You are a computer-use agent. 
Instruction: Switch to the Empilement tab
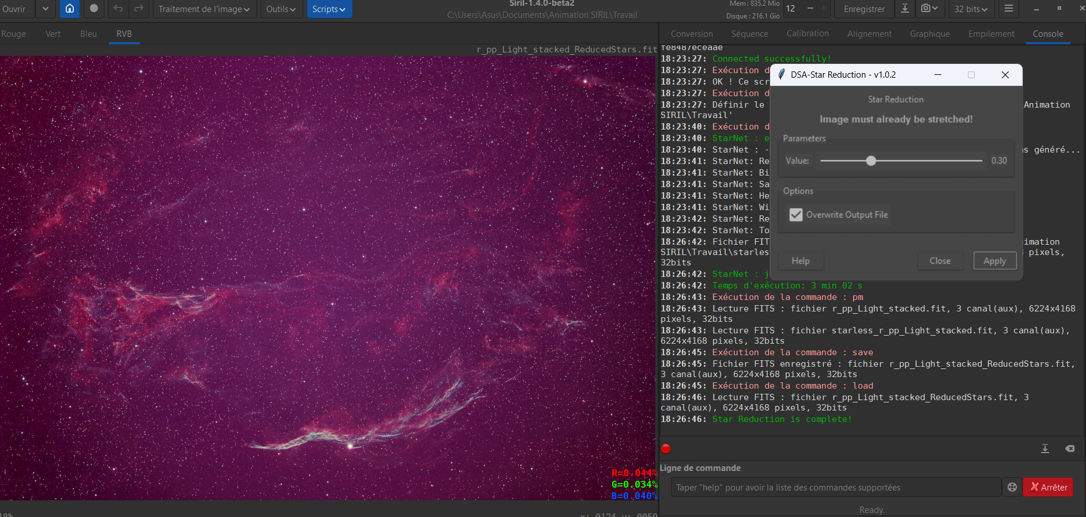coord(991,34)
